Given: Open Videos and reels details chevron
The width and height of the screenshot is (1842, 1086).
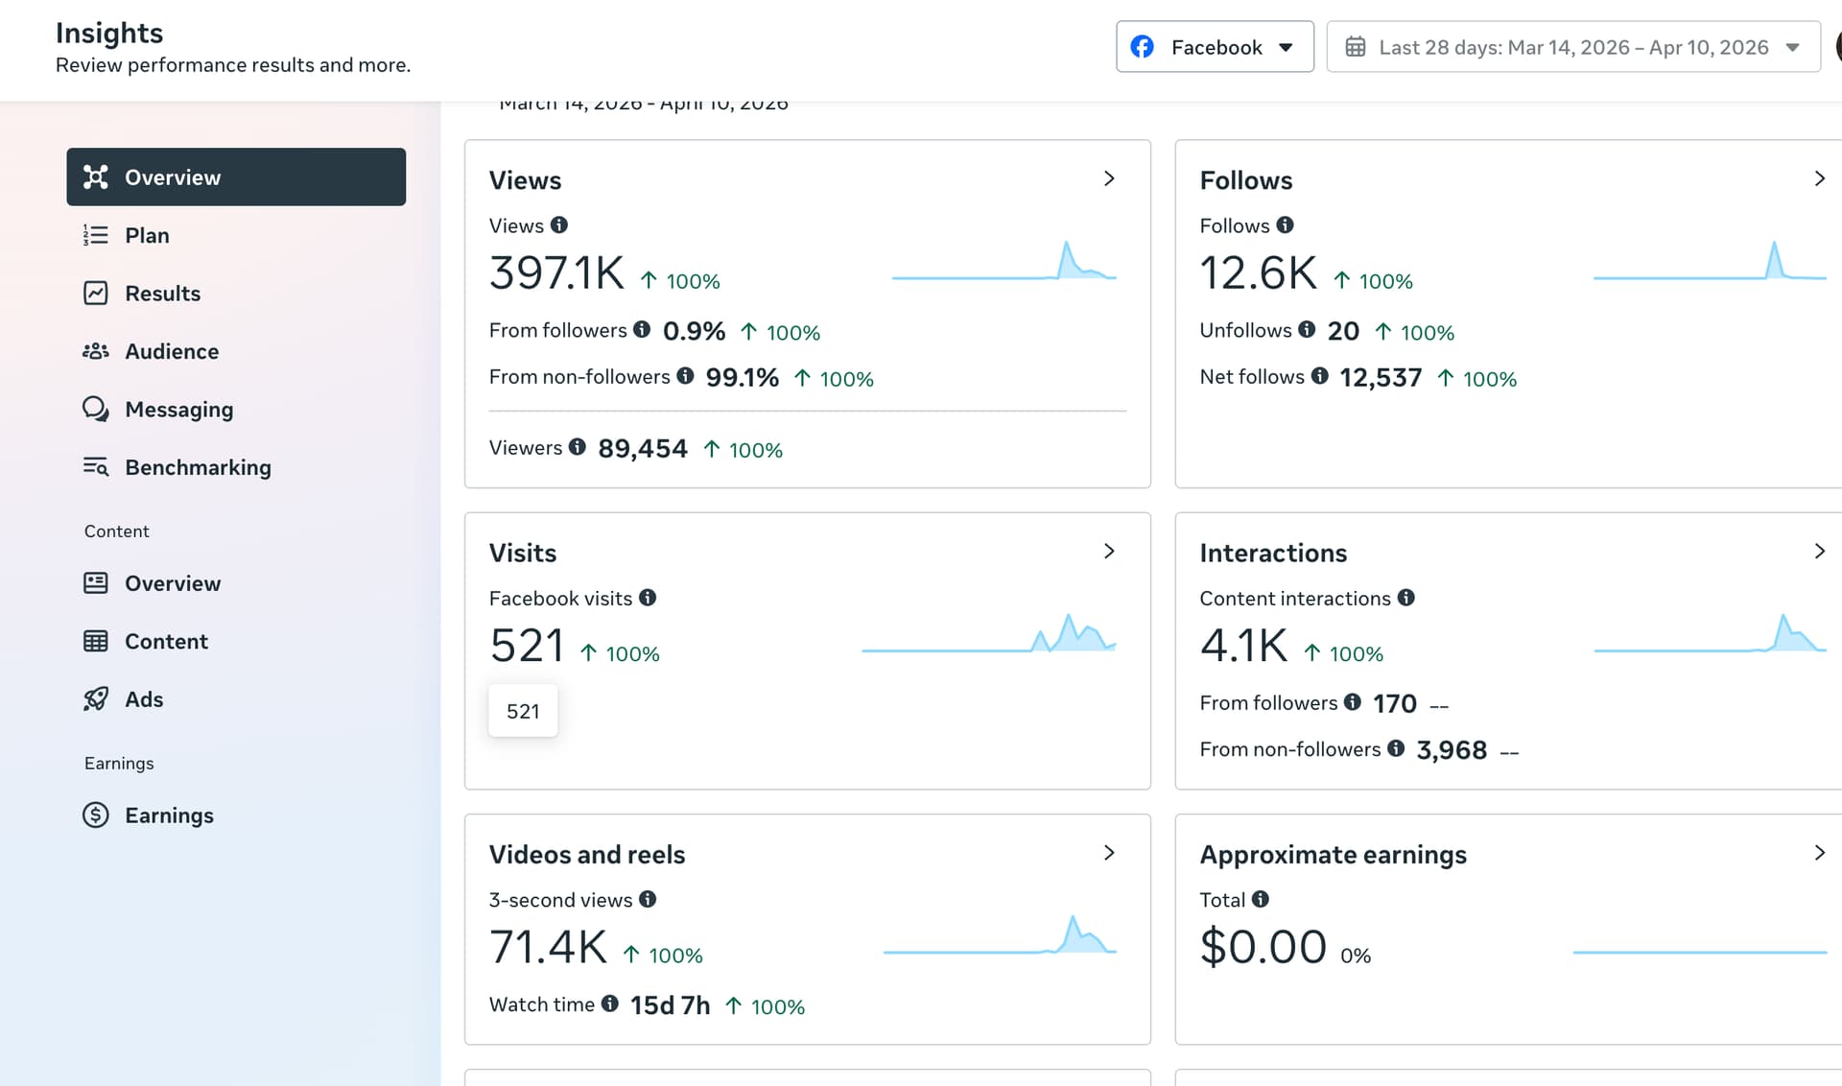Looking at the screenshot, I should click(1109, 853).
